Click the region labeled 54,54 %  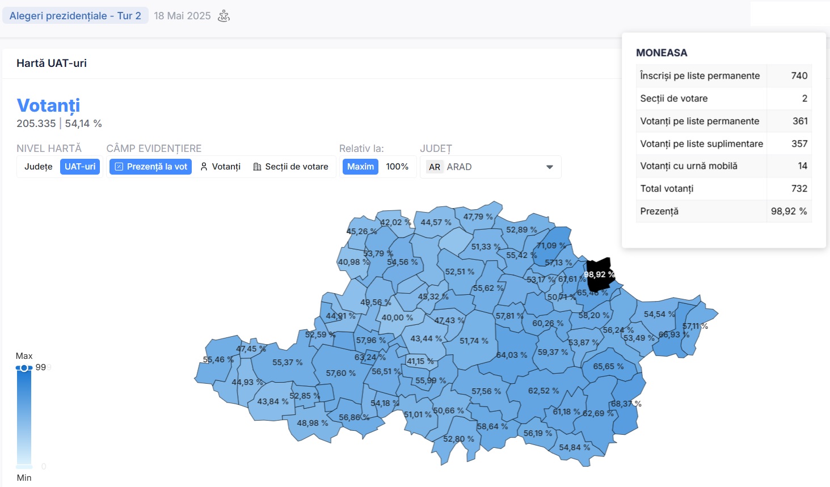(x=659, y=314)
